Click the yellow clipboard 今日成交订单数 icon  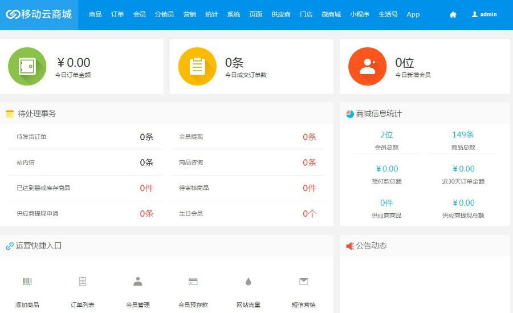pos(197,66)
